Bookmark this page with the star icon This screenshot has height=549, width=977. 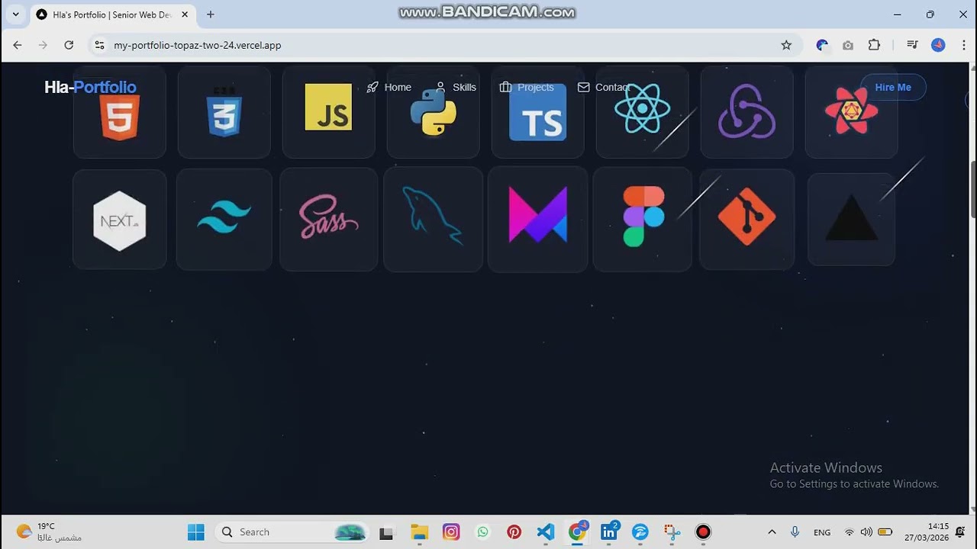click(x=786, y=45)
